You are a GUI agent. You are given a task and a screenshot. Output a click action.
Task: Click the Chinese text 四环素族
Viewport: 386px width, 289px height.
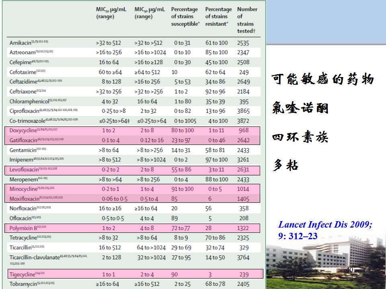[300, 136]
